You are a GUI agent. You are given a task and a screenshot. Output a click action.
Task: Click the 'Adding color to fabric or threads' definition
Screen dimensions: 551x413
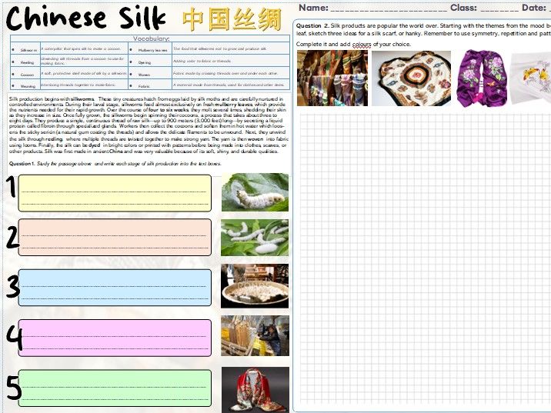click(202, 61)
